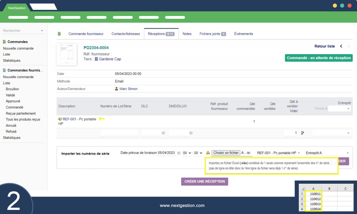Click the Numéro de Lot/Série input field
Screen dimensions: 357x214
tap(119, 133)
